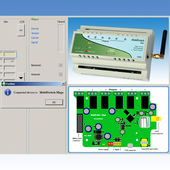The image size is (170, 170).
Task: Select the Carrier label
Action: pyautogui.click(x=35, y=38)
